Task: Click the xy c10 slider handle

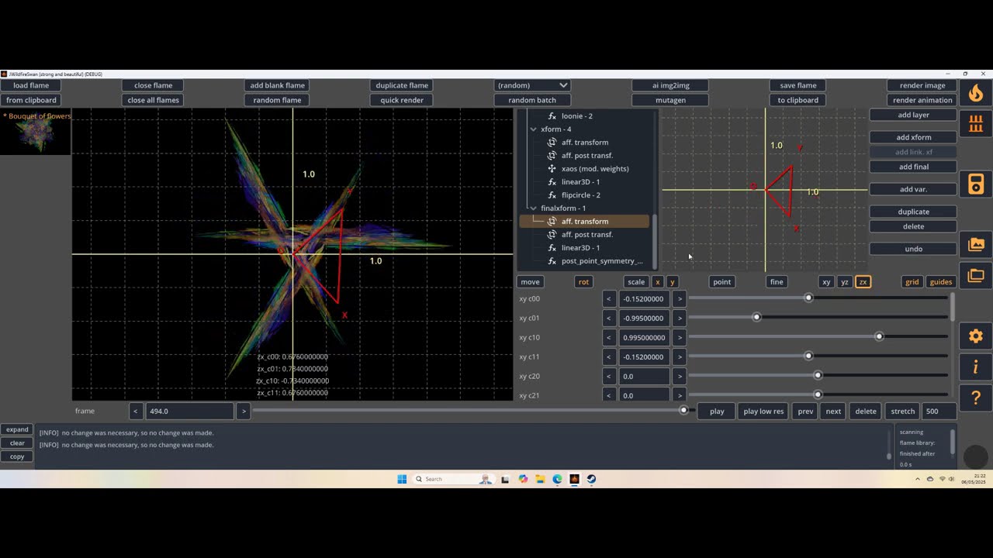Action: pyautogui.click(x=879, y=336)
